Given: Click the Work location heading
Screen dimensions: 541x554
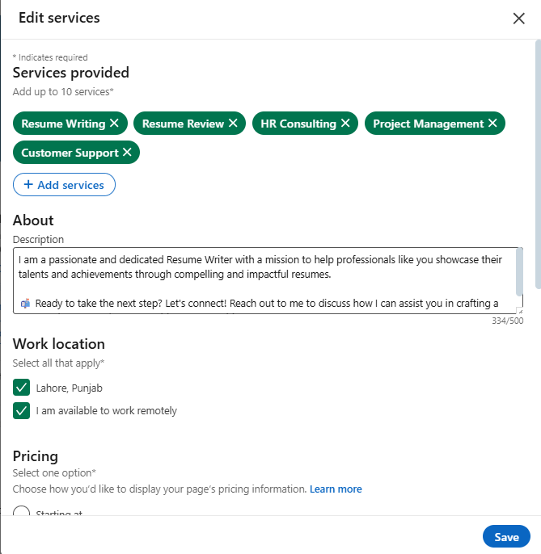Looking at the screenshot, I should [59, 344].
